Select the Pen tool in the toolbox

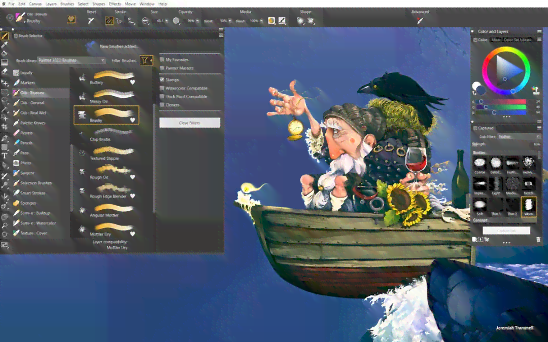(x=4, y=138)
